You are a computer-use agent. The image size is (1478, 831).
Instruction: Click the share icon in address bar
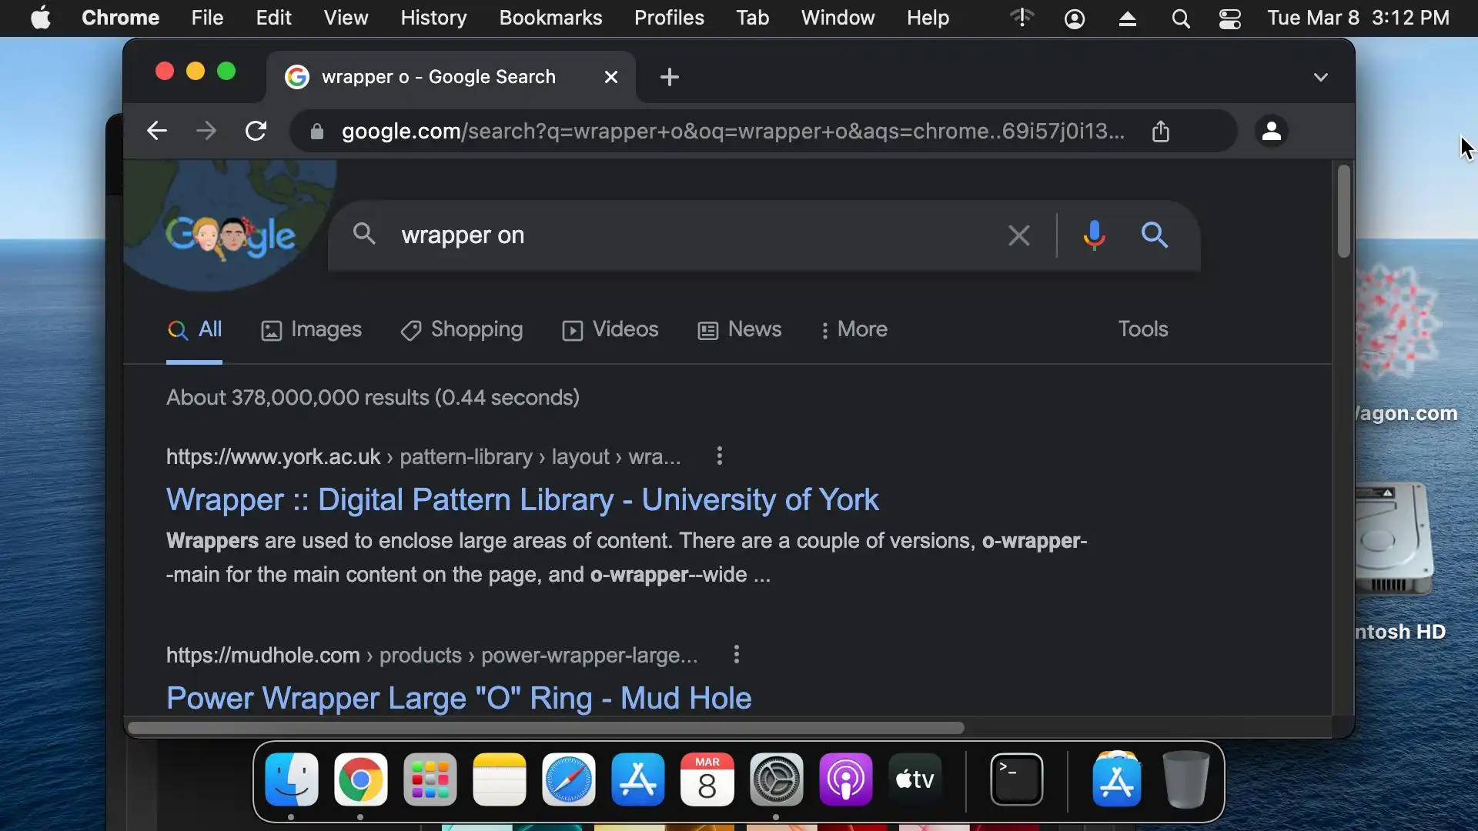click(1161, 132)
